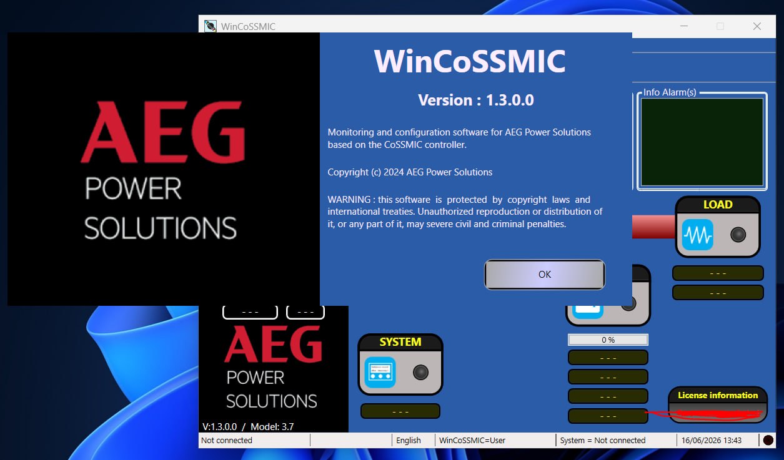Screen dimensions: 784x460
Task: Click the readout field below SYSTEM module
Action: 400,411
